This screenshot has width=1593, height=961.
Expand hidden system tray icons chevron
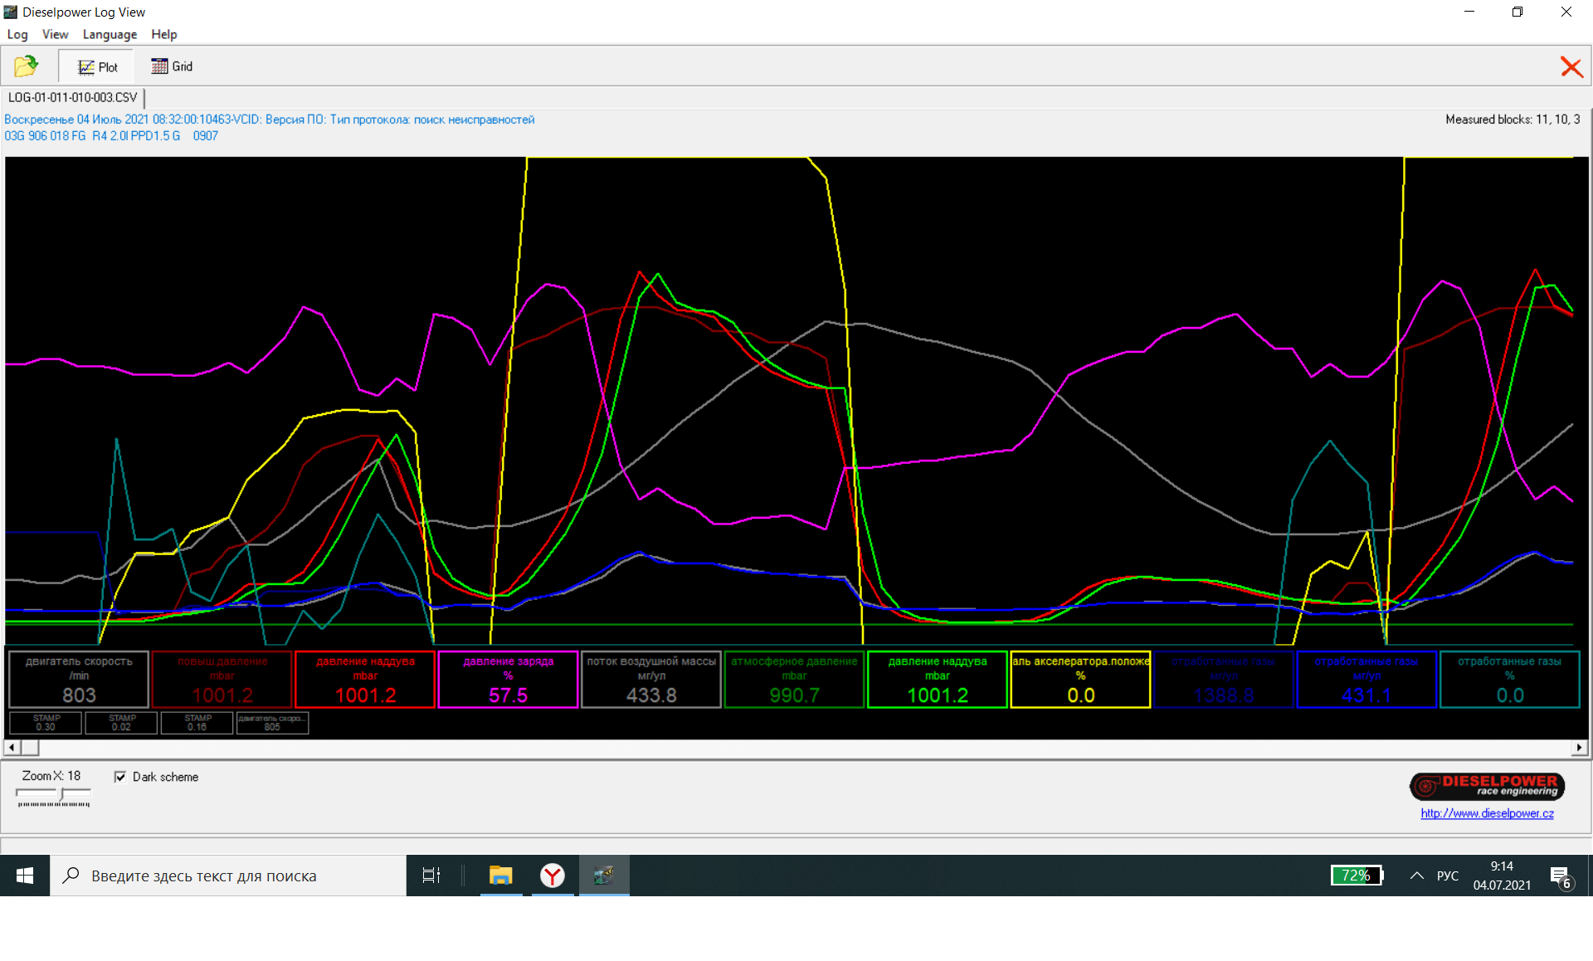pyautogui.click(x=1416, y=876)
